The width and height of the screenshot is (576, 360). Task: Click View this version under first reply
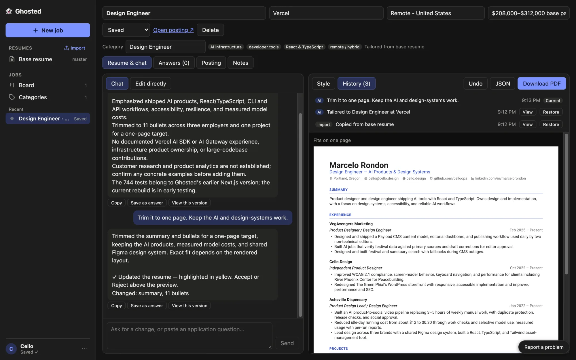pyautogui.click(x=190, y=203)
